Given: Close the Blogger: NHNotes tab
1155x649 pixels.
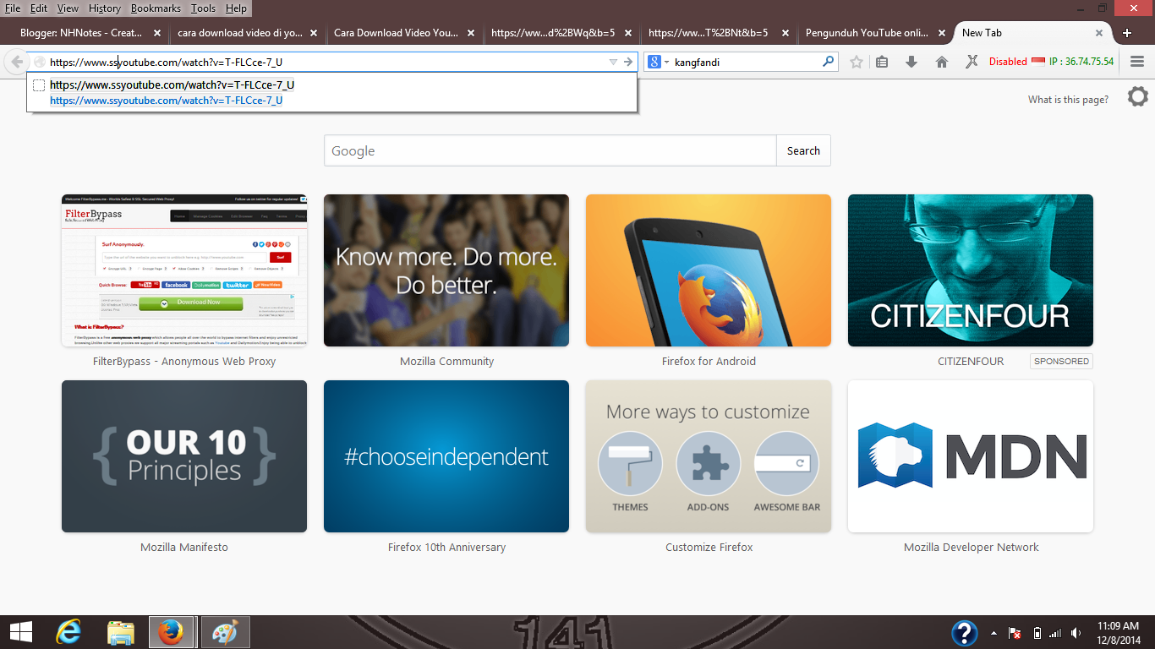Looking at the screenshot, I should [156, 33].
